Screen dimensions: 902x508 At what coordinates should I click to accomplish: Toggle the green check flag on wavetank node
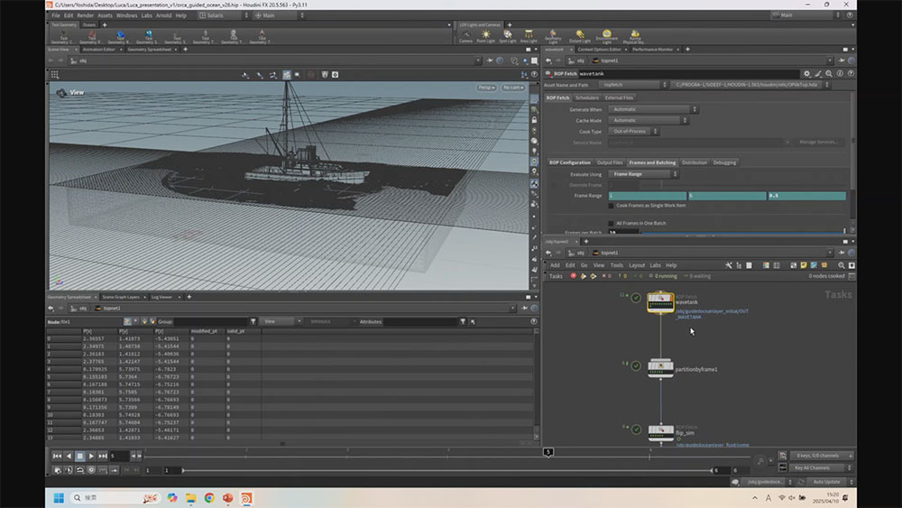[636, 298]
